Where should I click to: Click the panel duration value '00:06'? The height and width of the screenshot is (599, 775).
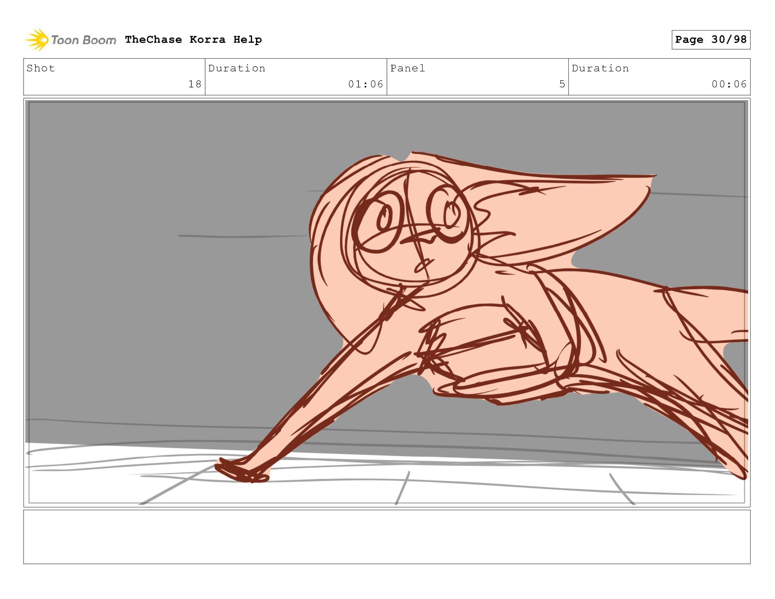[729, 84]
